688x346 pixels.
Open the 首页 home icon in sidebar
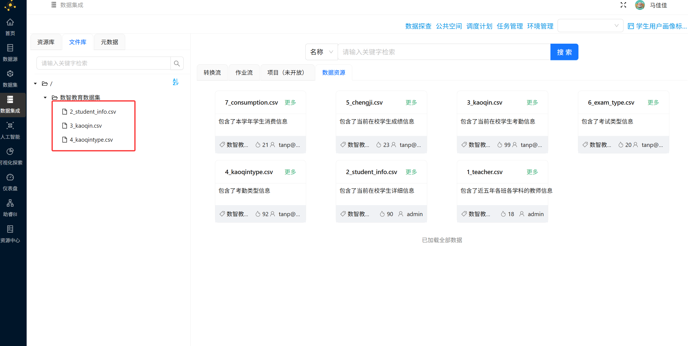point(10,22)
